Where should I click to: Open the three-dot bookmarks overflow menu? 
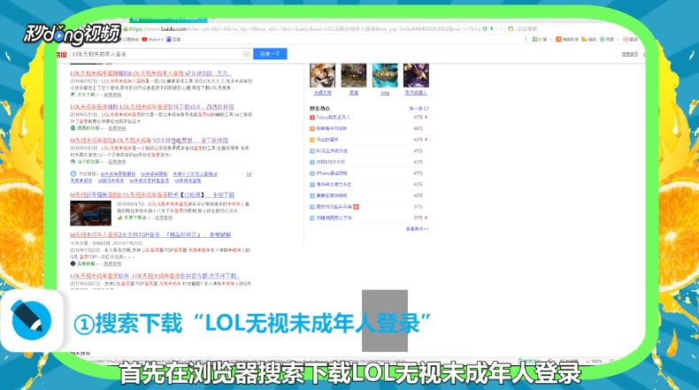(x=526, y=40)
